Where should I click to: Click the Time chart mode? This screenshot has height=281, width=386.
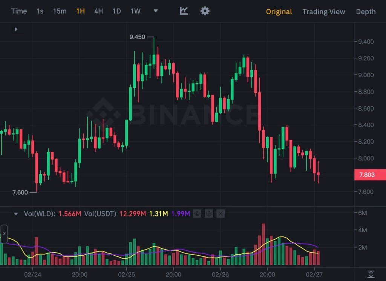pos(19,11)
